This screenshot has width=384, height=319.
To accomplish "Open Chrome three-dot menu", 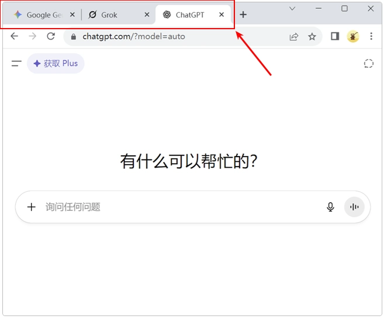I will 371,36.
